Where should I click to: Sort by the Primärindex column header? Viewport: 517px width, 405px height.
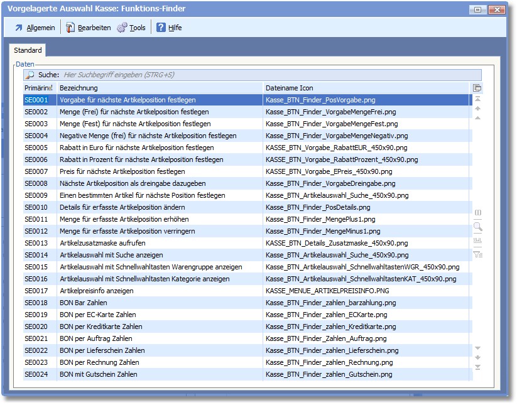point(39,88)
